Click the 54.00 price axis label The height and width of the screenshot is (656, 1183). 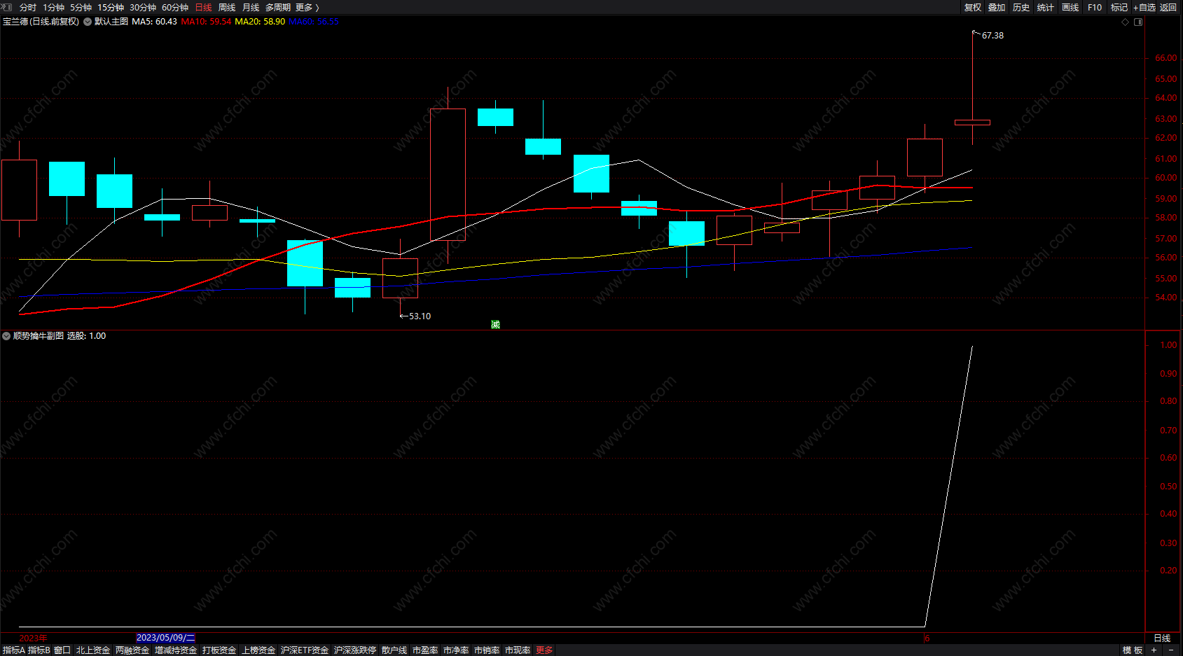tap(1165, 298)
